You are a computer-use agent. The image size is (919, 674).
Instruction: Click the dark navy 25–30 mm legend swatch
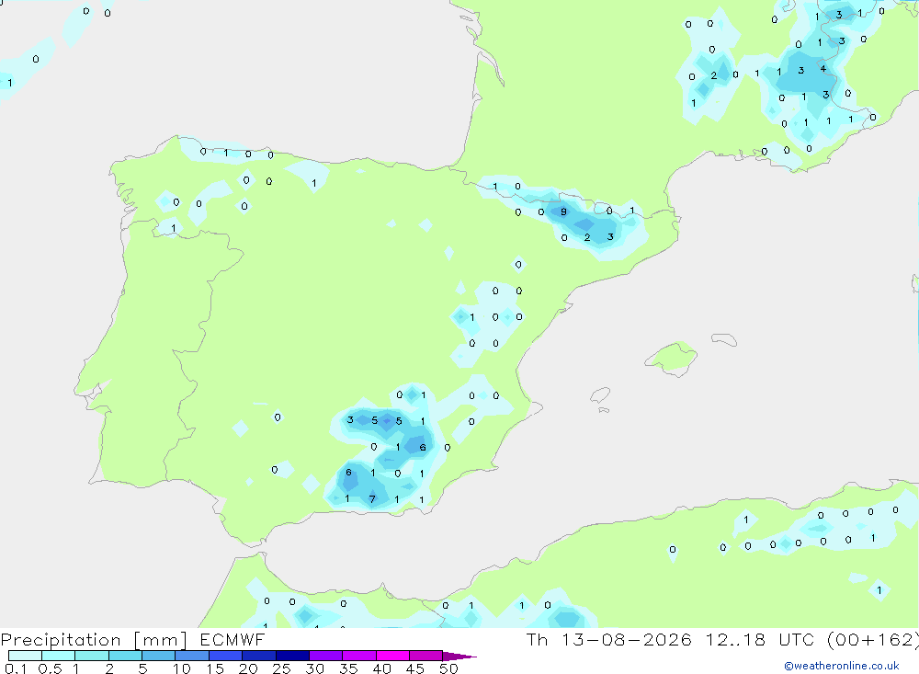(x=292, y=656)
